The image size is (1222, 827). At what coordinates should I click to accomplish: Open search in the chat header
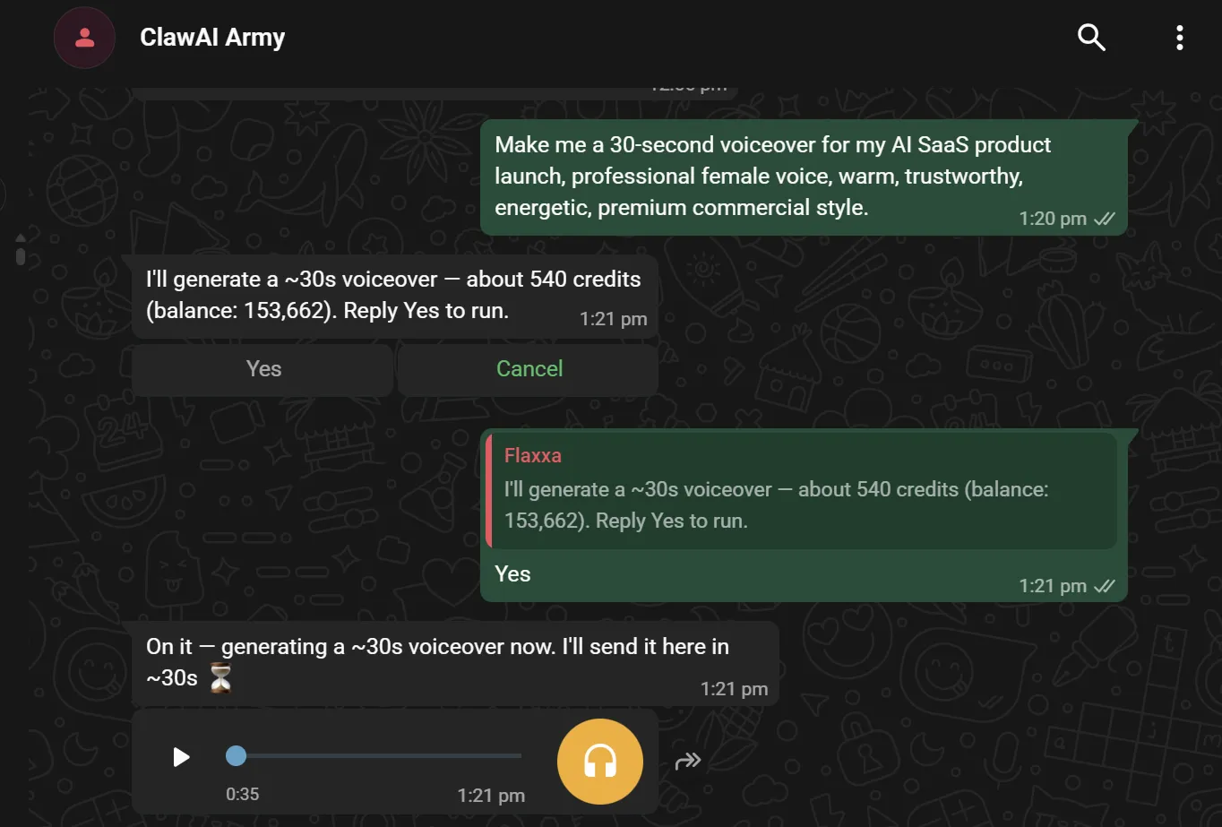[x=1090, y=38]
